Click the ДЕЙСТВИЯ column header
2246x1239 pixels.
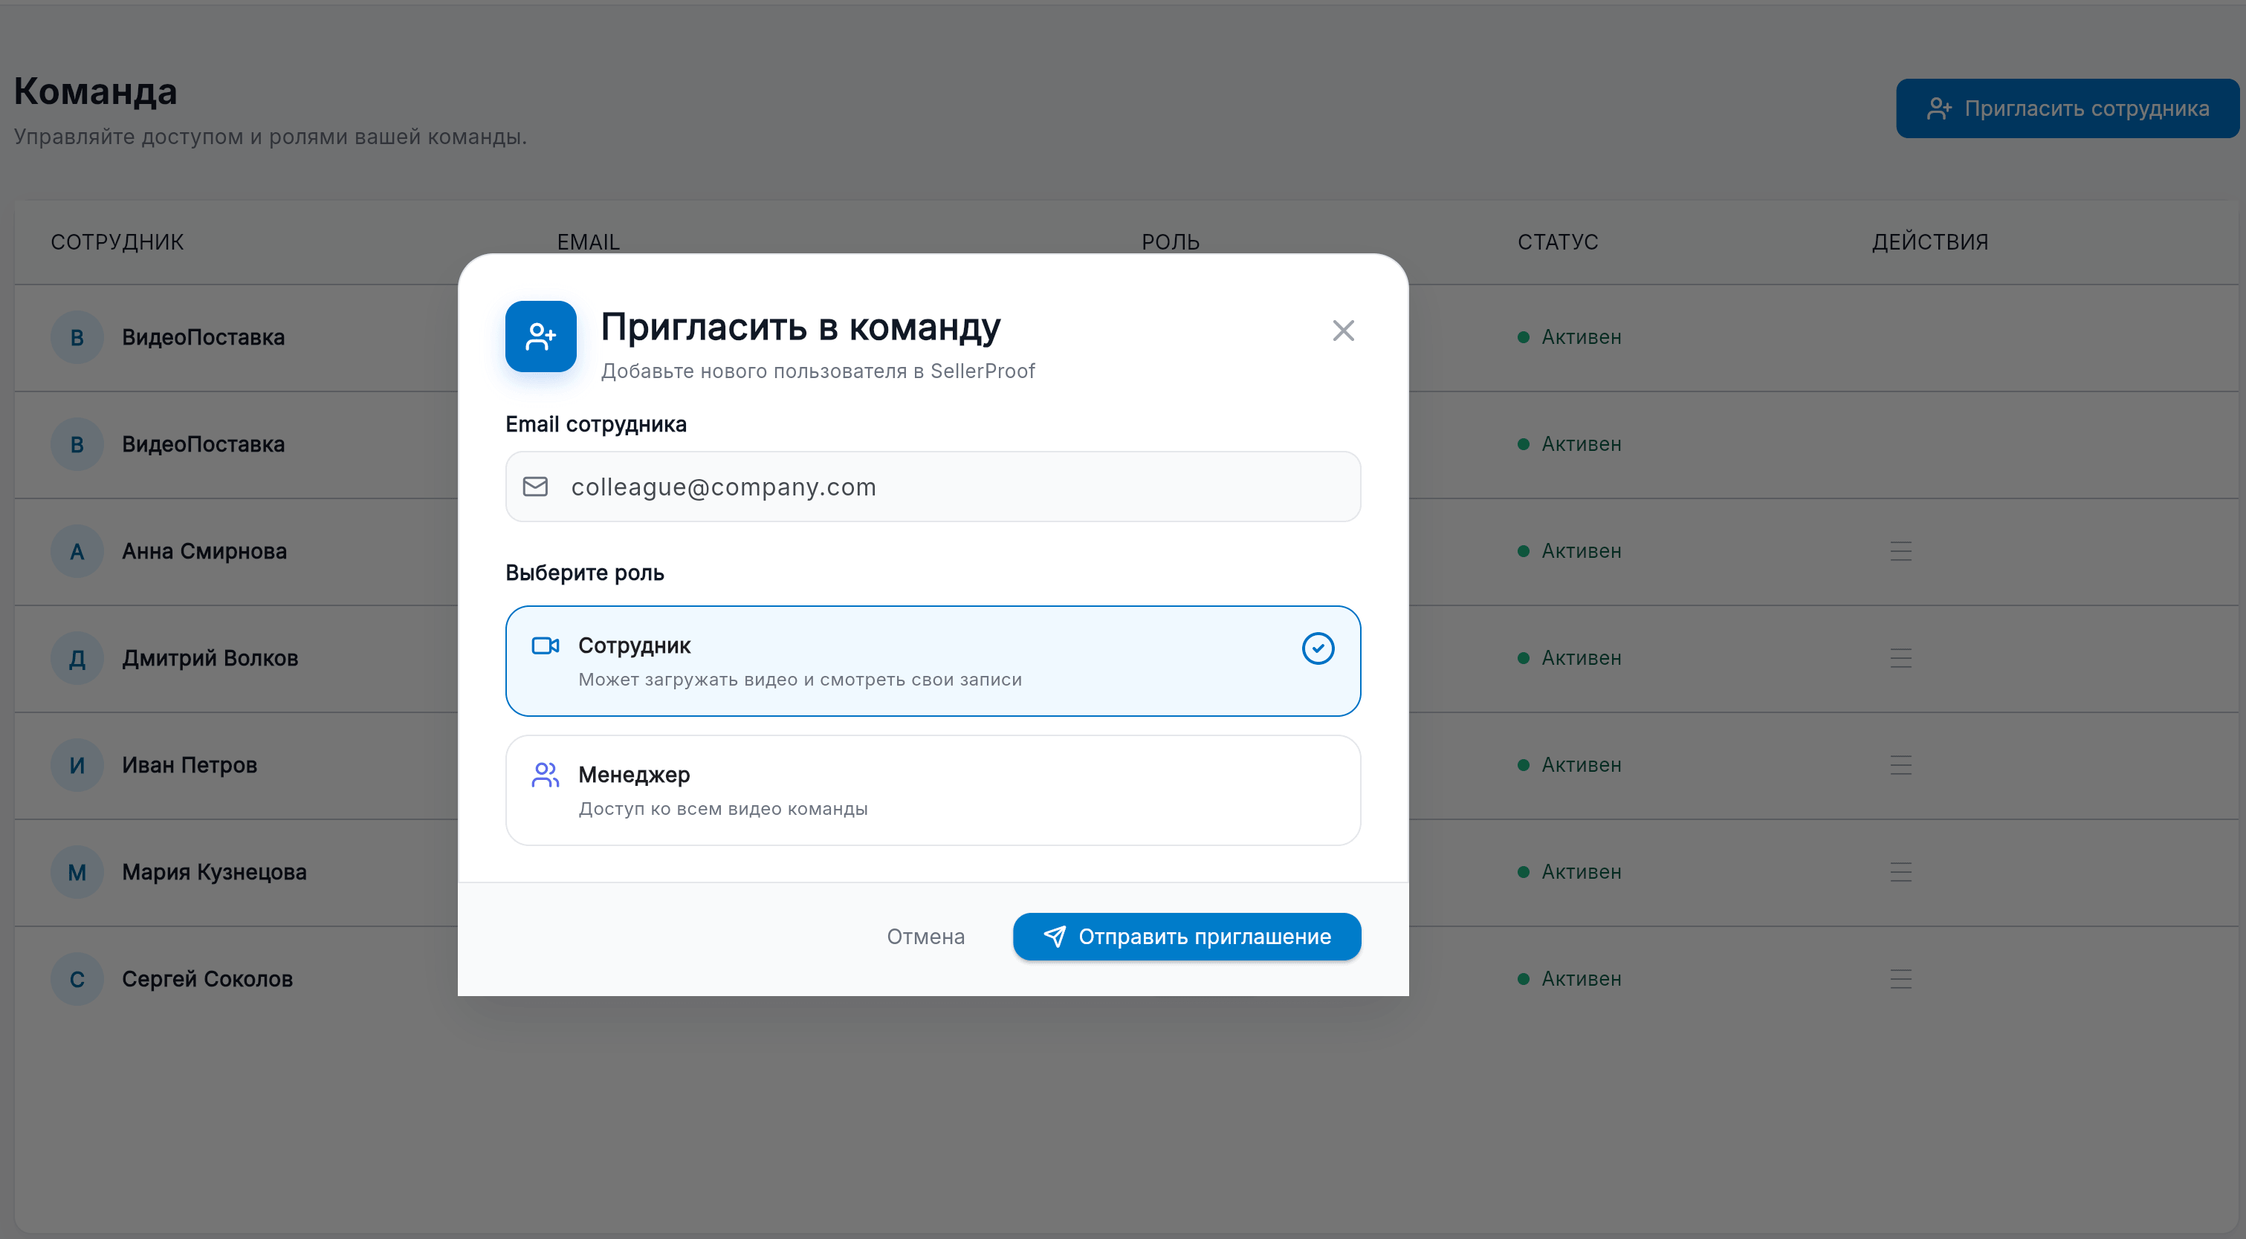[x=1929, y=241]
